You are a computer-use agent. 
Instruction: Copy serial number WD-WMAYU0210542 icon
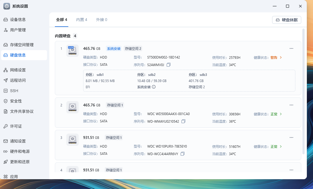click(183, 121)
